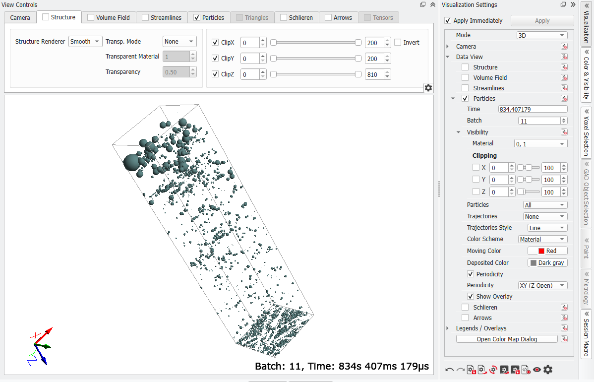The width and height of the screenshot is (594, 382).
Task: Click the record icon beside Particles row
Action: click(564, 99)
